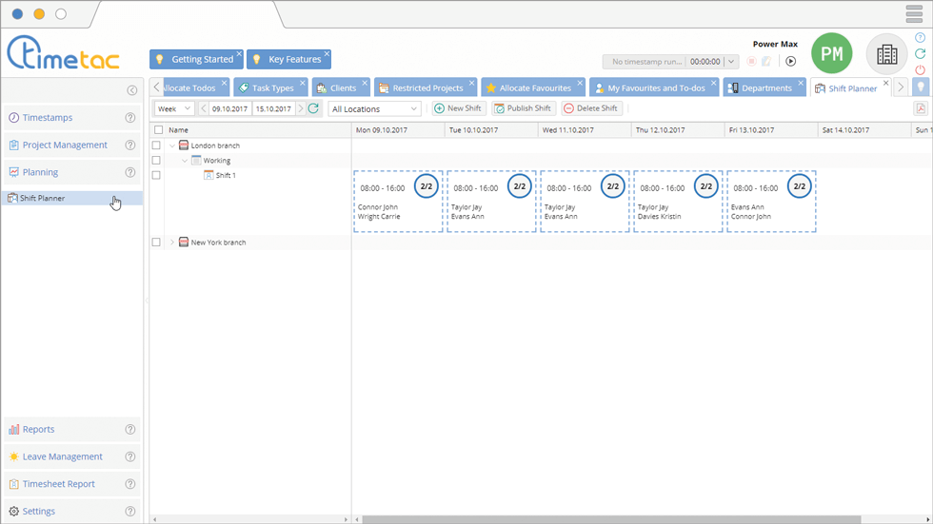Click the end date field 15.10.2017
This screenshot has height=524, width=933.
click(x=273, y=108)
